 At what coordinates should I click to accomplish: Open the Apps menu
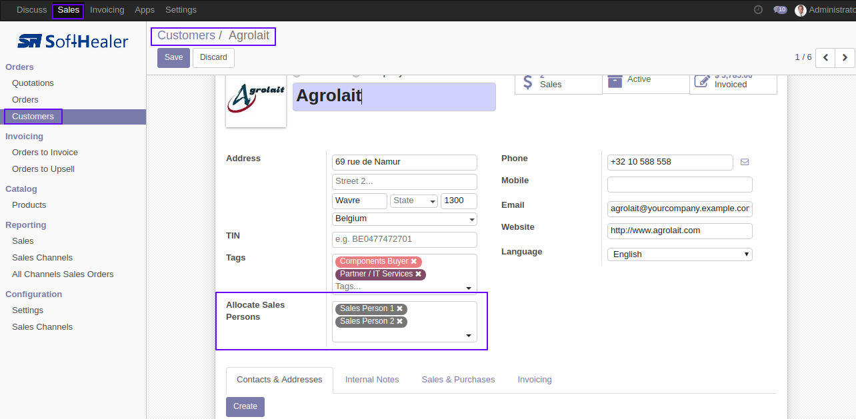click(145, 10)
